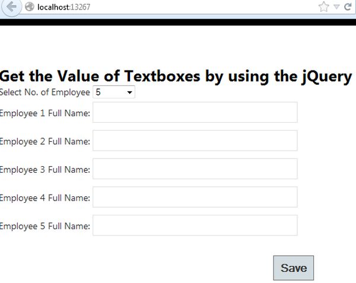The width and height of the screenshot is (356, 283).
Task: Click the "Employee 2 Full Name:" label
Action: (45, 142)
